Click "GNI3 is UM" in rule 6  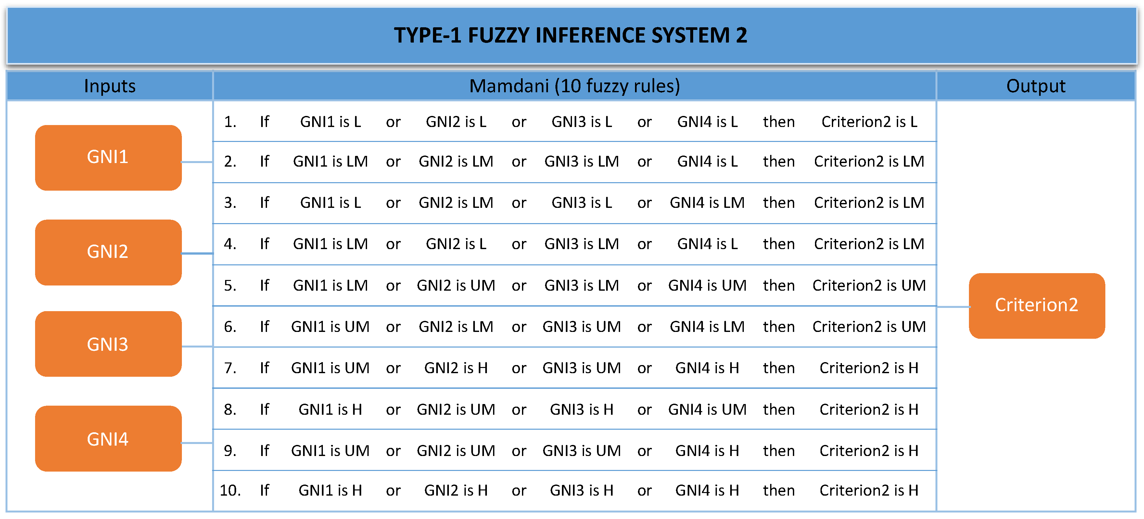coord(581,327)
